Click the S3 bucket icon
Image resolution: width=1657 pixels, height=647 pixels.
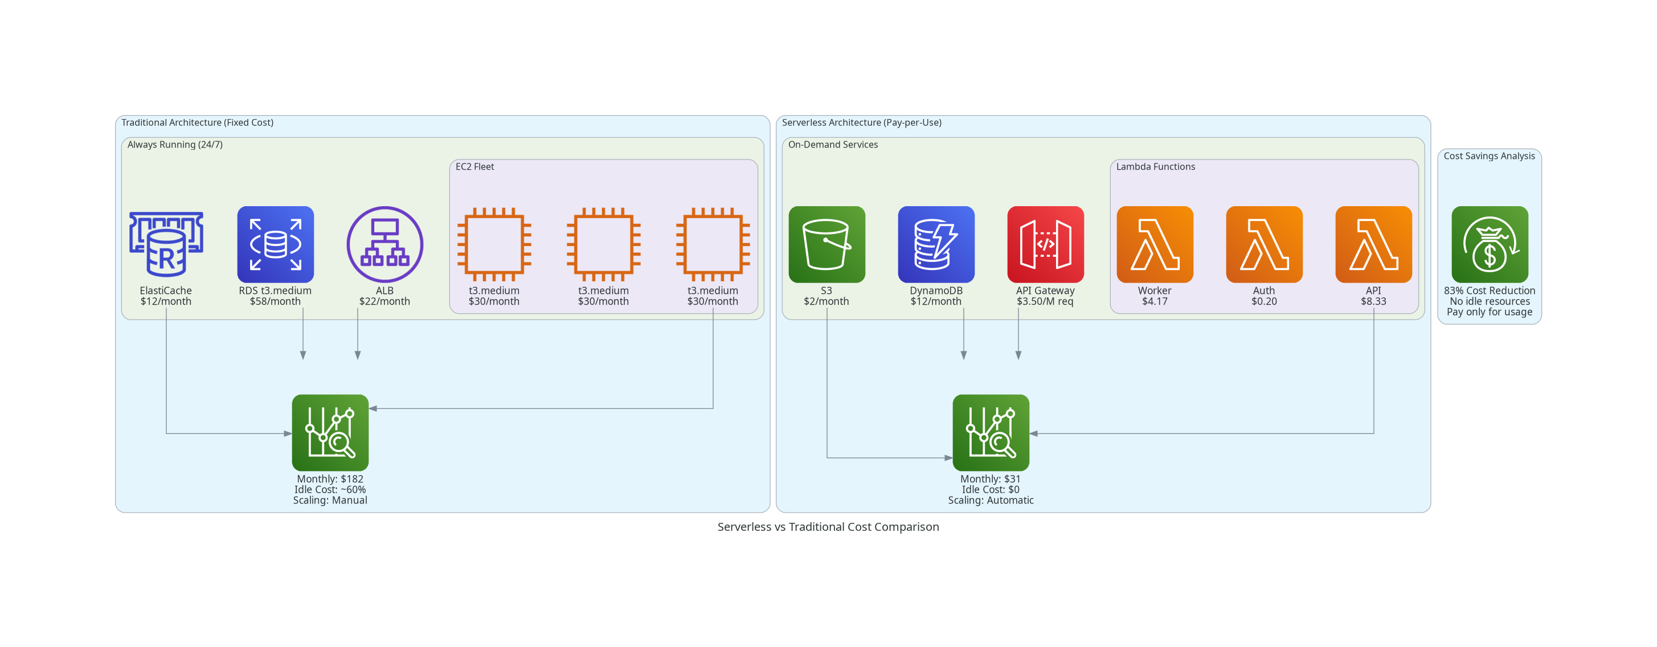pyautogui.click(x=827, y=244)
